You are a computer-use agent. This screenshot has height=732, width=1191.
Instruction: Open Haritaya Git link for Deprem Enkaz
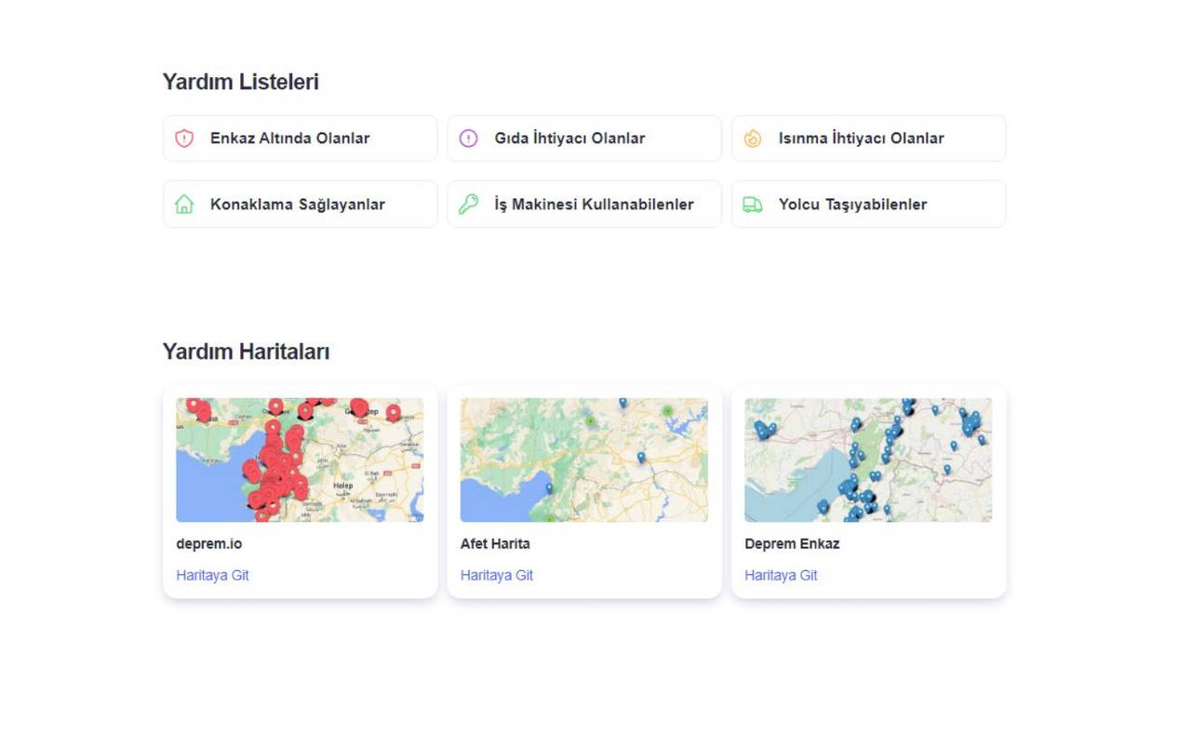click(781, 575)
